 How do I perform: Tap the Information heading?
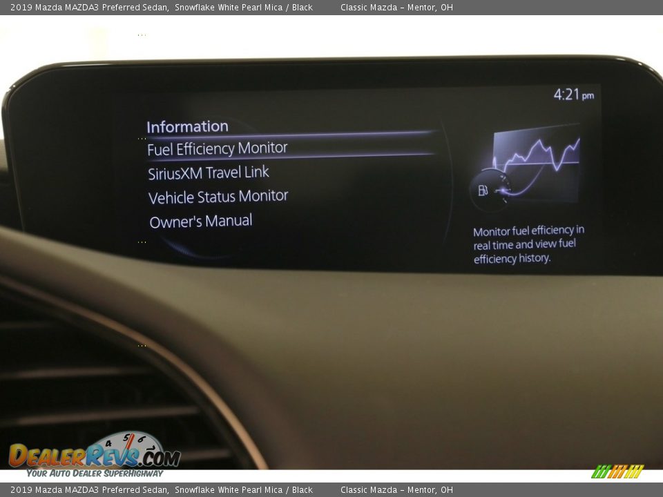point(187,126)
